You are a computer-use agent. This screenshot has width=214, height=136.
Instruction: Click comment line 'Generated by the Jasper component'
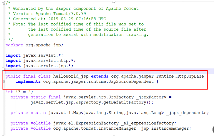pyautogui.click(x=76, y=8)
